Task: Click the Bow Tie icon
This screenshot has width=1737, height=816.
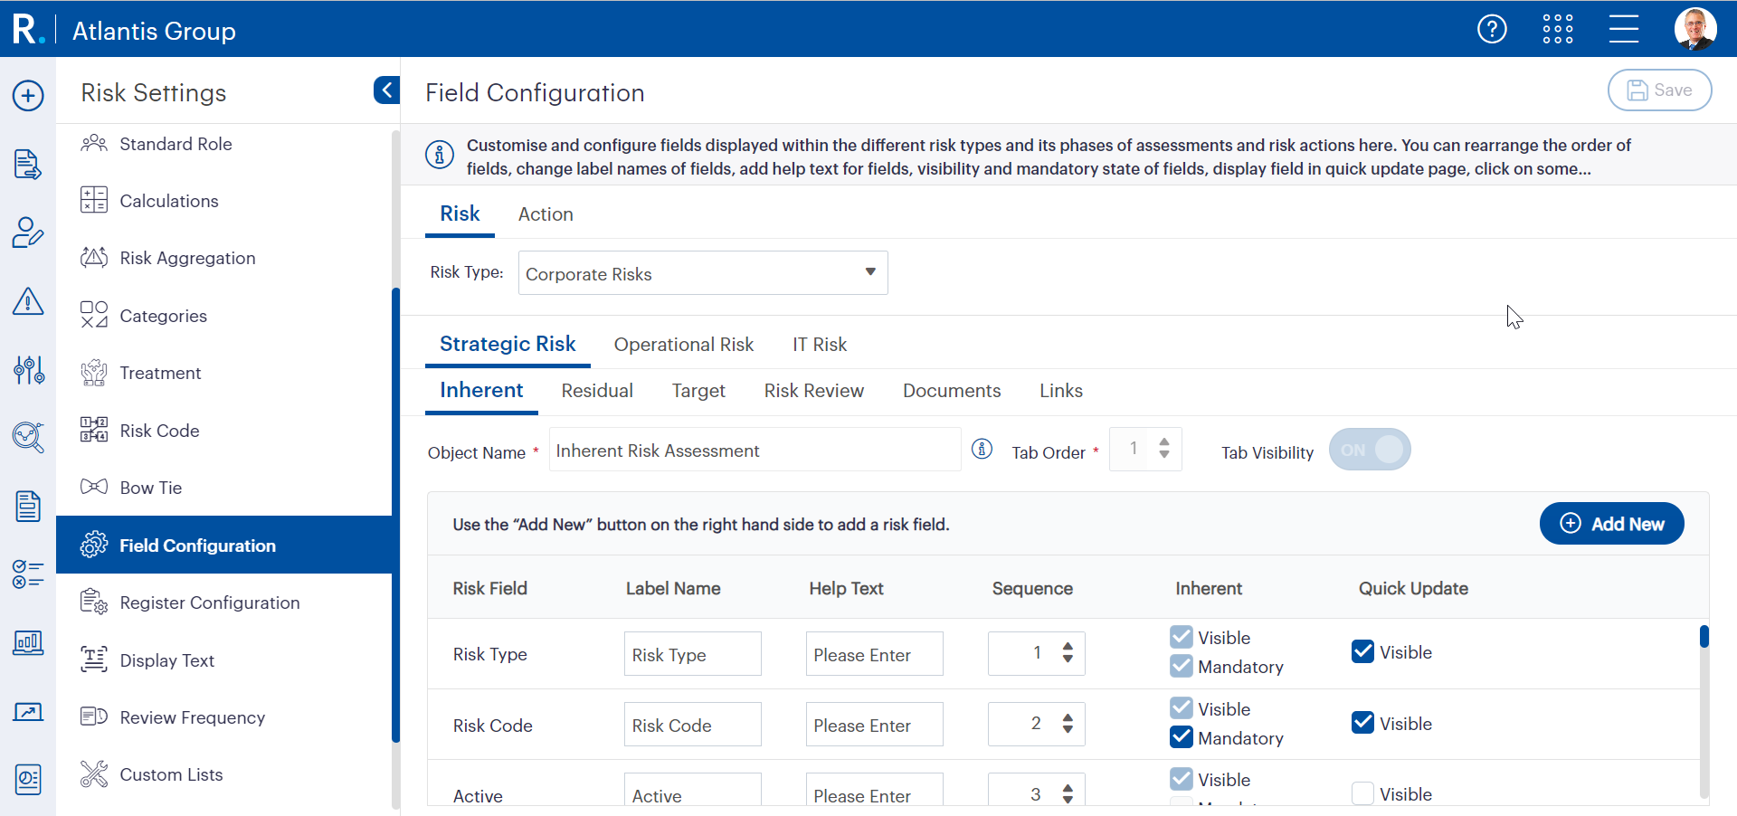Action: [x=94, y=487]
